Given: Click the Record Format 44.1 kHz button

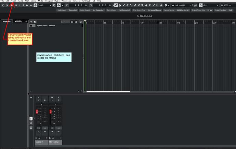Looking at the screenshot, I should tap(176, 10).
